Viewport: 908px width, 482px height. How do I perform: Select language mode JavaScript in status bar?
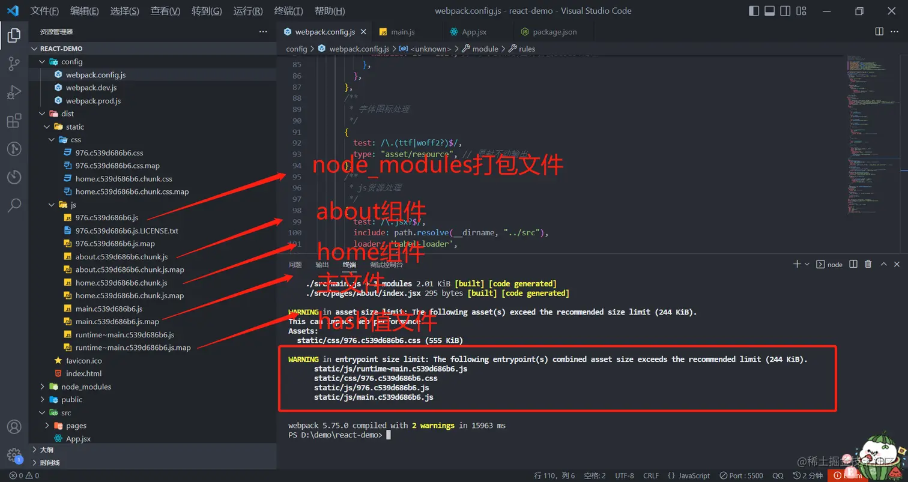point(689,476)
